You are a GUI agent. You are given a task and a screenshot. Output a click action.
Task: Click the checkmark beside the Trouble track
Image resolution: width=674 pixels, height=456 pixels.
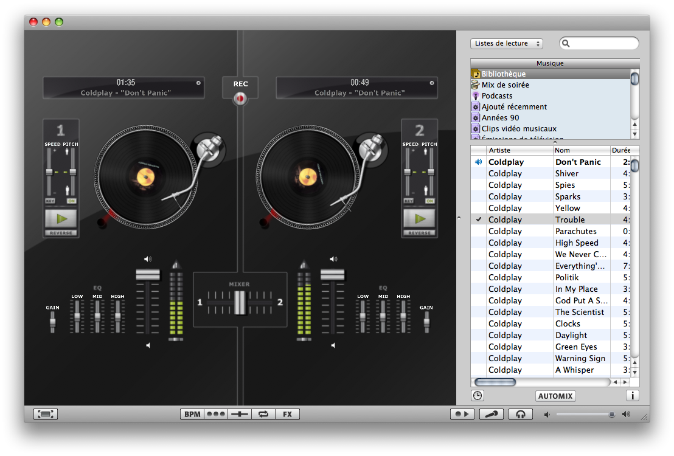478,219
